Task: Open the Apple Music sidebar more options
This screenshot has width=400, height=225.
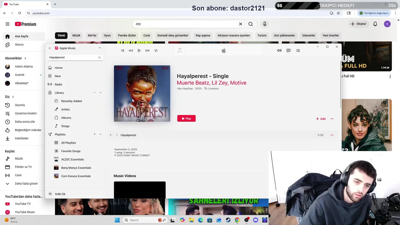Action: [x=100, y=48]
